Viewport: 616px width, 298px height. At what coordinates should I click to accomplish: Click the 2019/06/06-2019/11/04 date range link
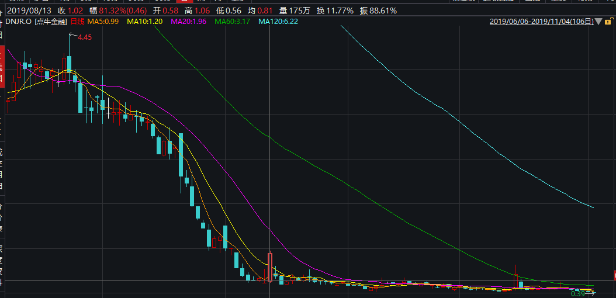coord(541,22)
